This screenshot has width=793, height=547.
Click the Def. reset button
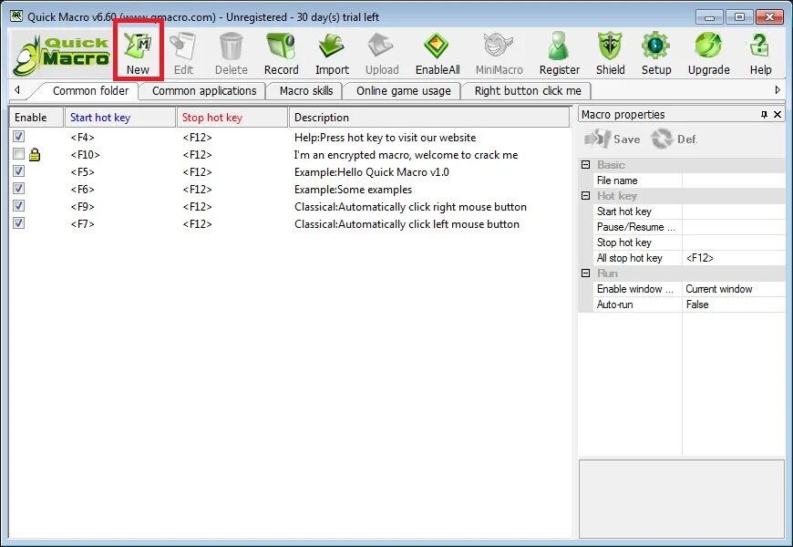[x=674, y=139]
